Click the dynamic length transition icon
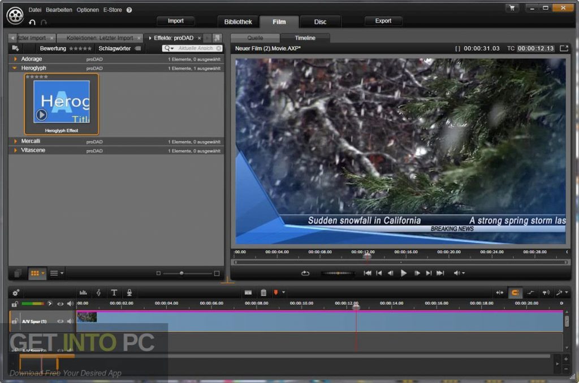This screenshot has width=579, height=383. tap(530, 293)
